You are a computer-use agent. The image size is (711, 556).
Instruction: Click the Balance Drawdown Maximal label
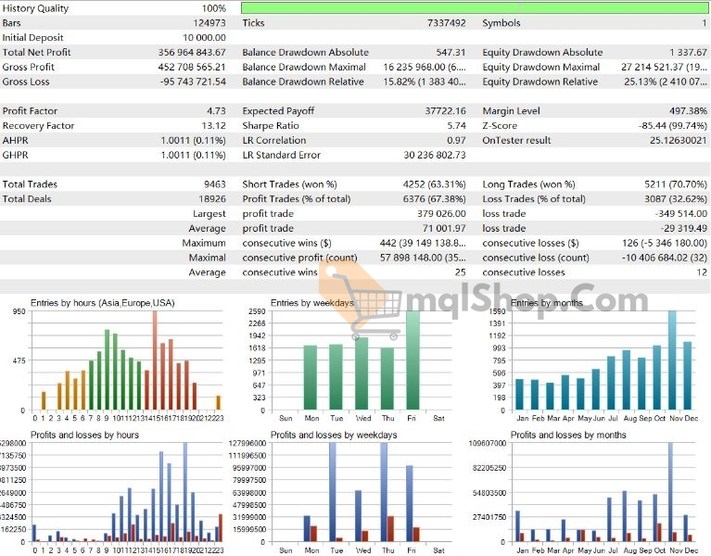click(304, 67)
